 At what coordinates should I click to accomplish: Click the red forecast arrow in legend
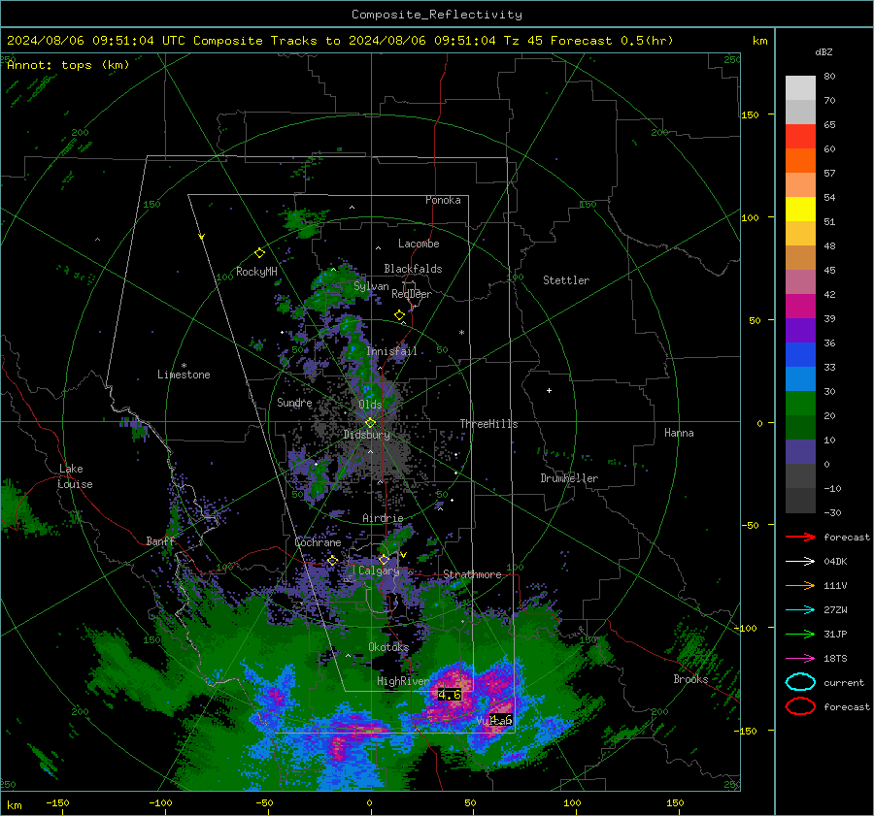(x=800, y=537)
